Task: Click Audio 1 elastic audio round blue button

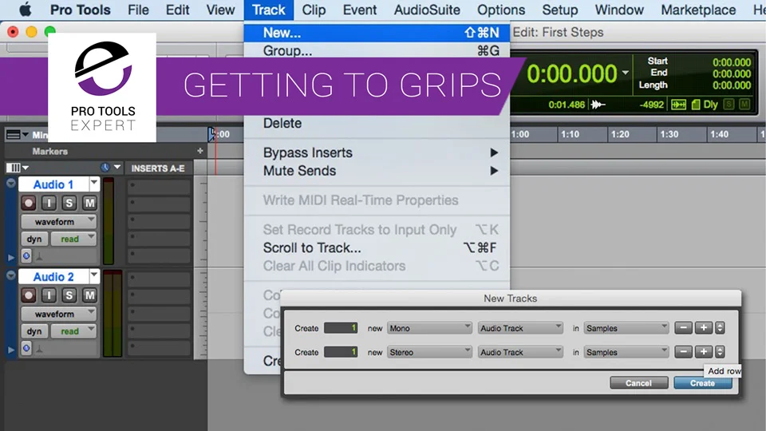Action: (x=26, y=255)
